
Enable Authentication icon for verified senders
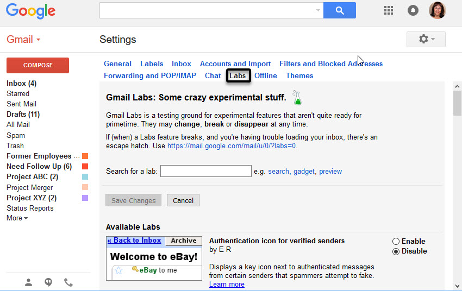click(x=396, y=241)
